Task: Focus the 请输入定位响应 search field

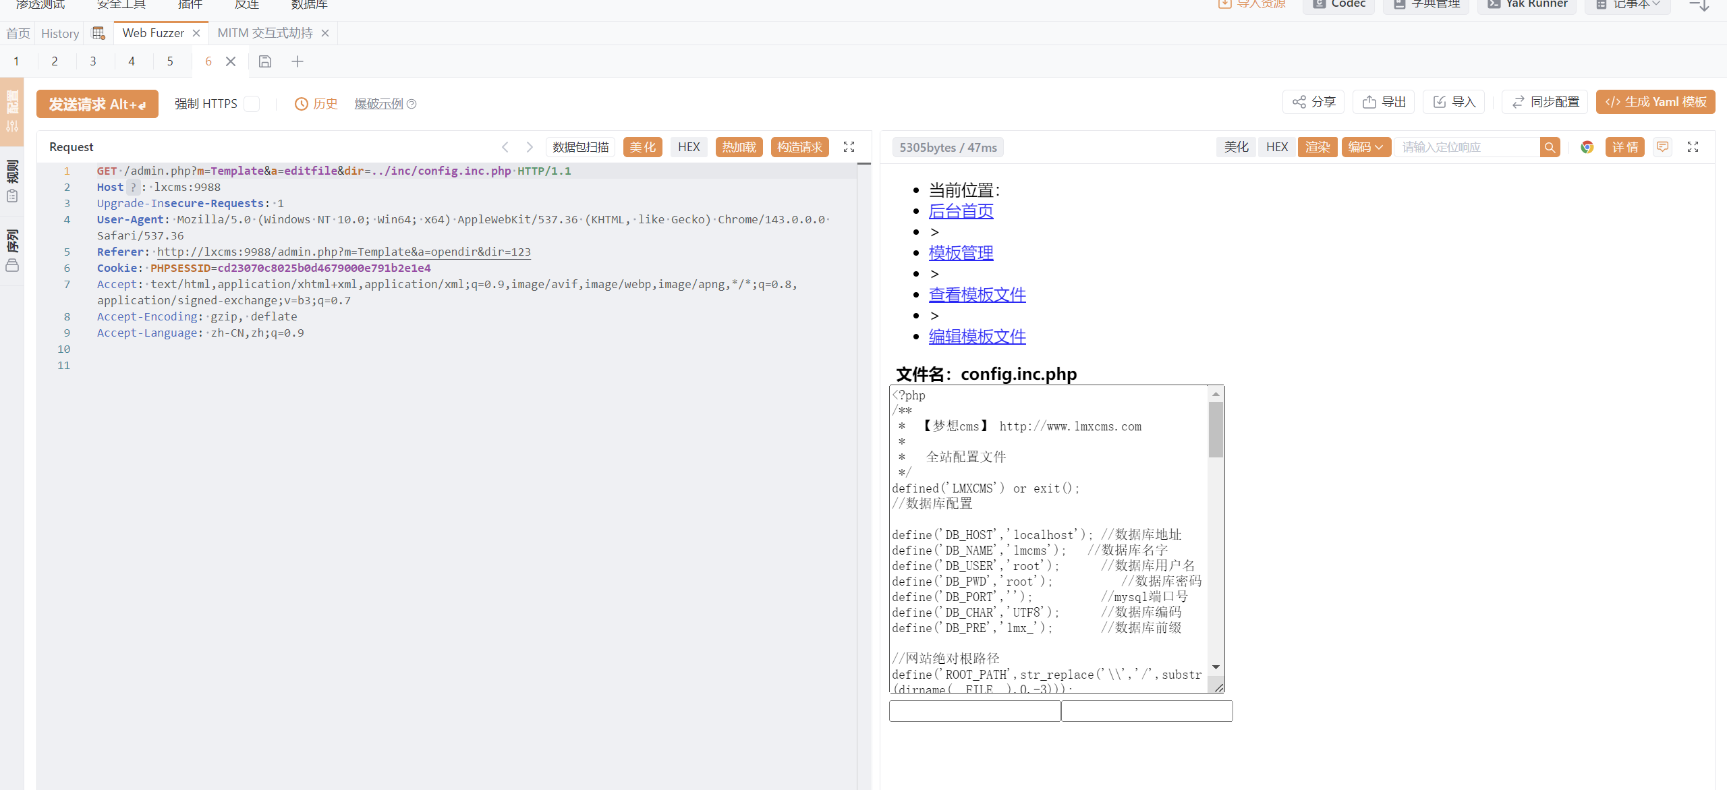Action: point(1467,147)
